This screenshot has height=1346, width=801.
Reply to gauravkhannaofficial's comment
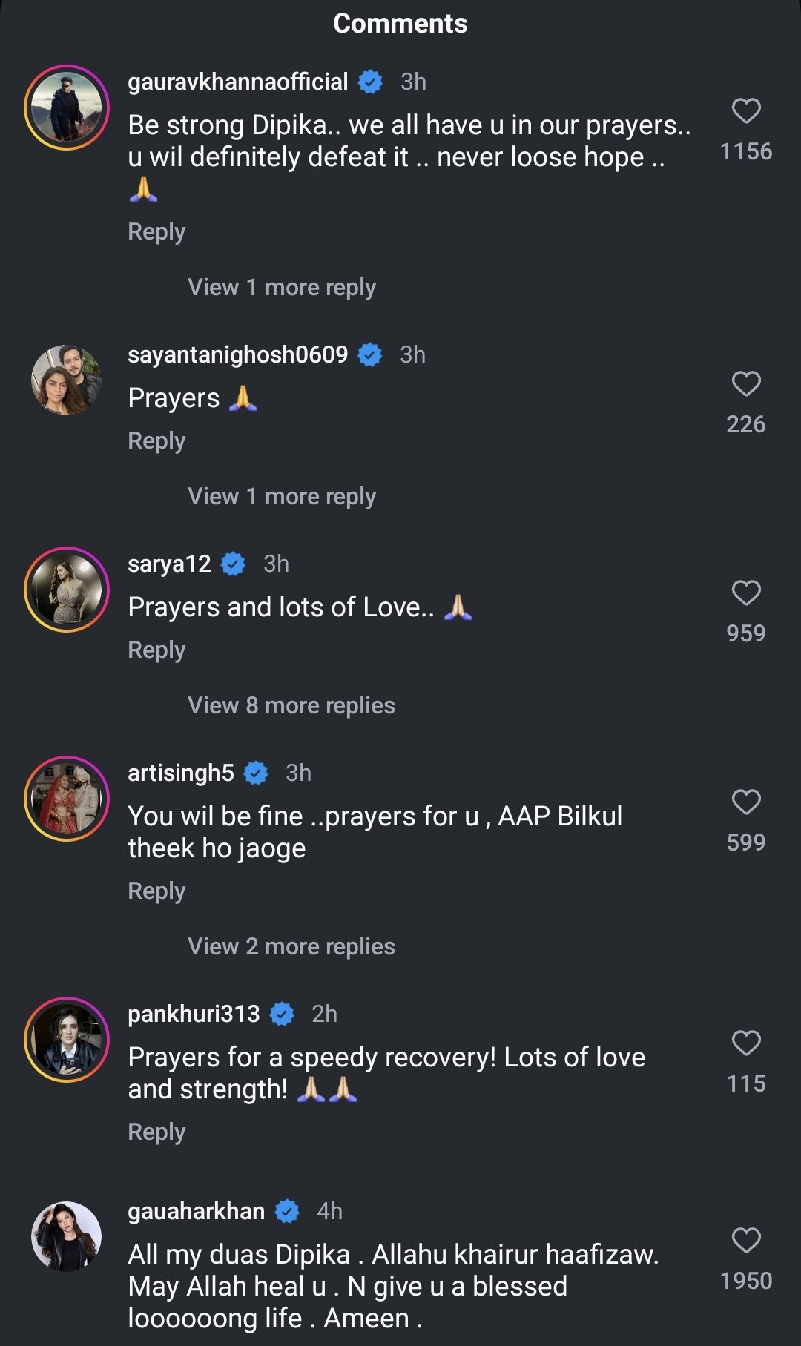(156, 232)
